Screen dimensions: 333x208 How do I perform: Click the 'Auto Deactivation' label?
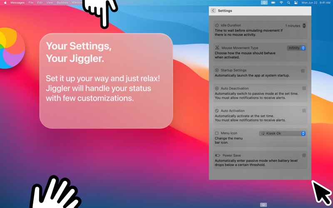[234, 88]
